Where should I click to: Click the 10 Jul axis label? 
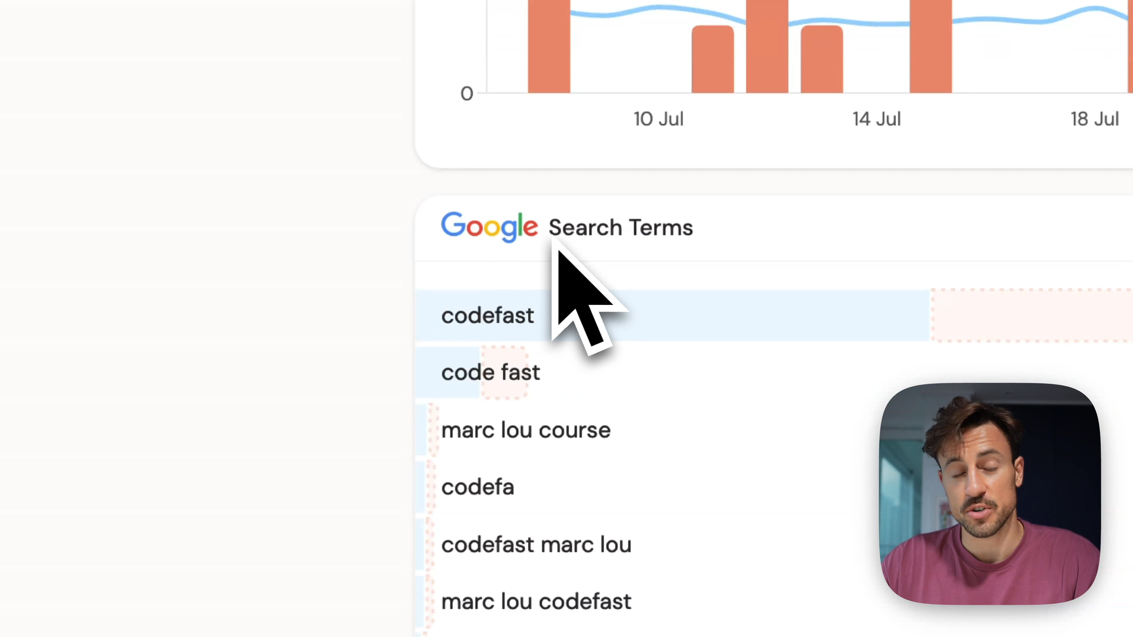click(x=659, y=119)
